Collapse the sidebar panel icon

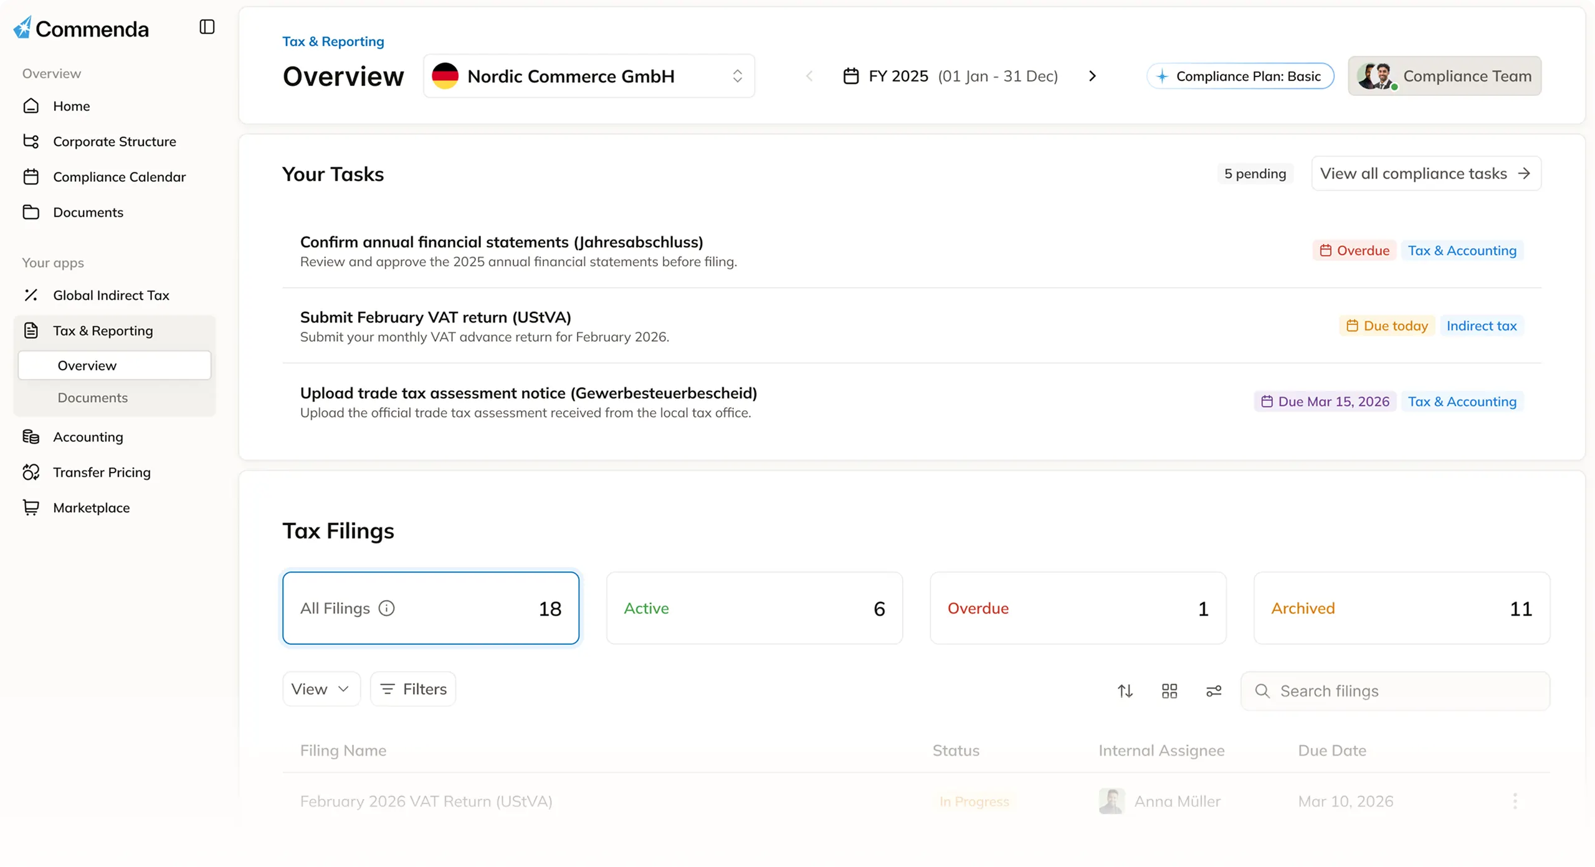click(x=207, y=27)
